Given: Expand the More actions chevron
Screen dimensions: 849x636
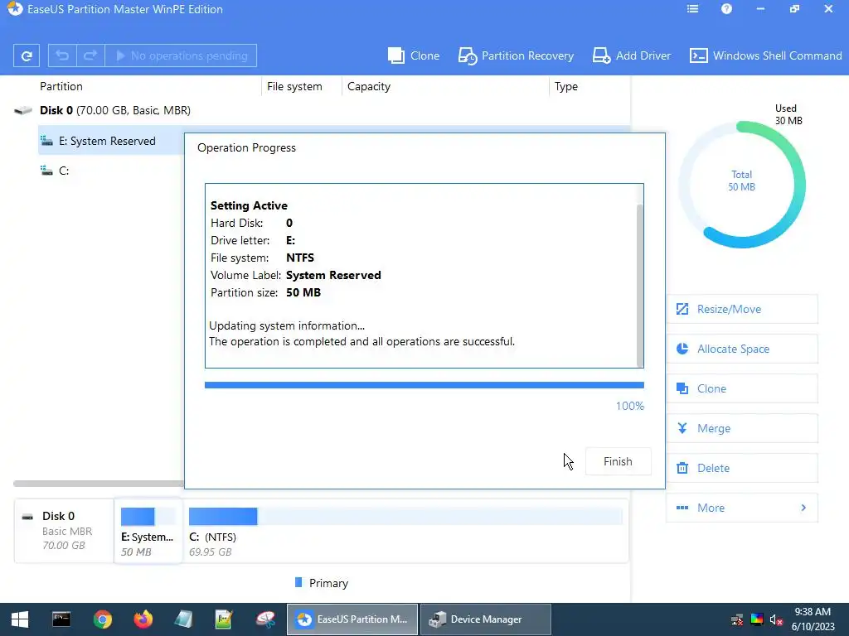Looking at the screenshot, I should pos(803,508).
